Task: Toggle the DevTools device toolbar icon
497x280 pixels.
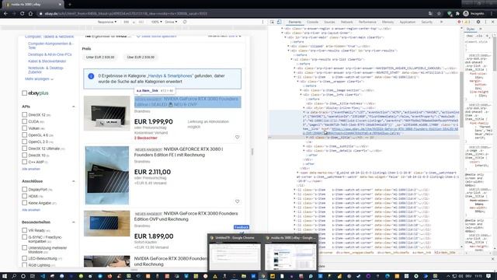Action: (x=279, y=22)
